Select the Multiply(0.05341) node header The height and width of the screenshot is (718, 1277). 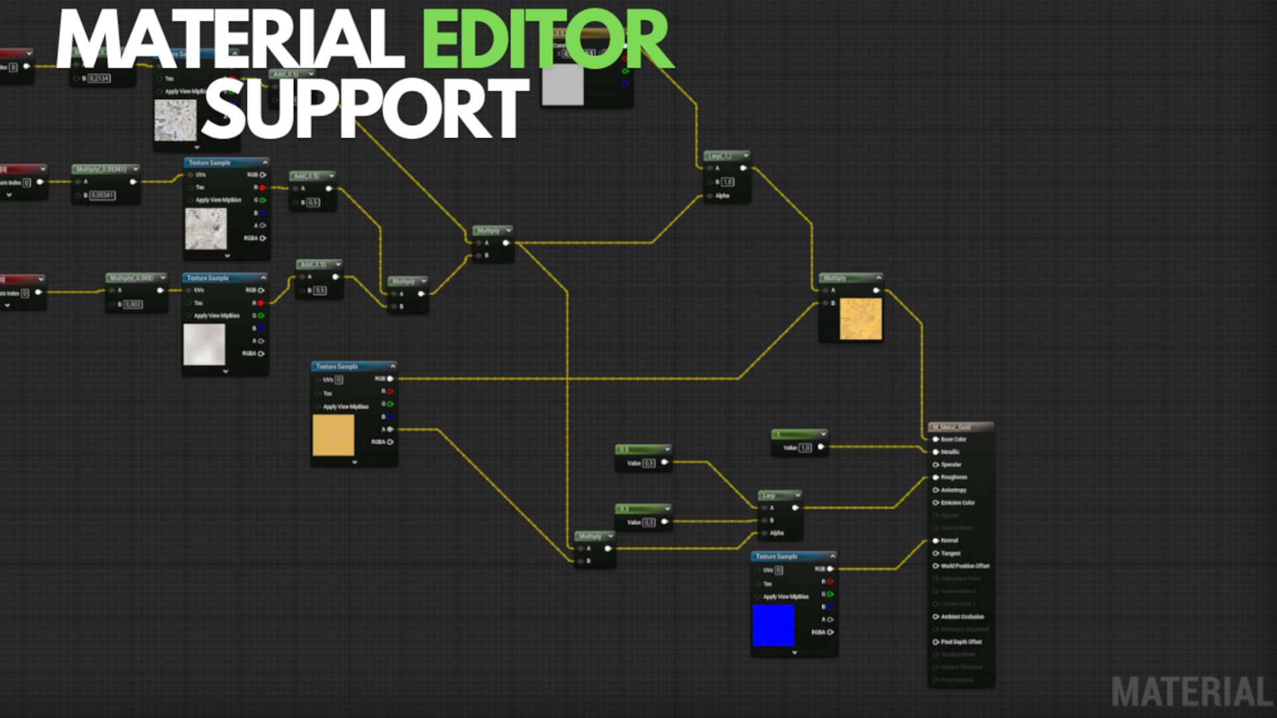point(100,170)
